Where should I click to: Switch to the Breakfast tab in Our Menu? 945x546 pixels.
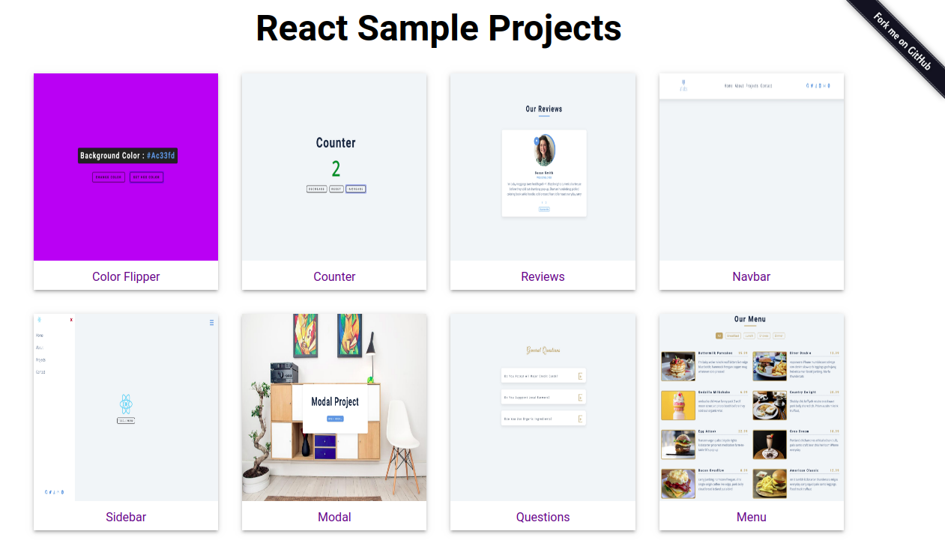pyautogui.click(x=733, y=336)
